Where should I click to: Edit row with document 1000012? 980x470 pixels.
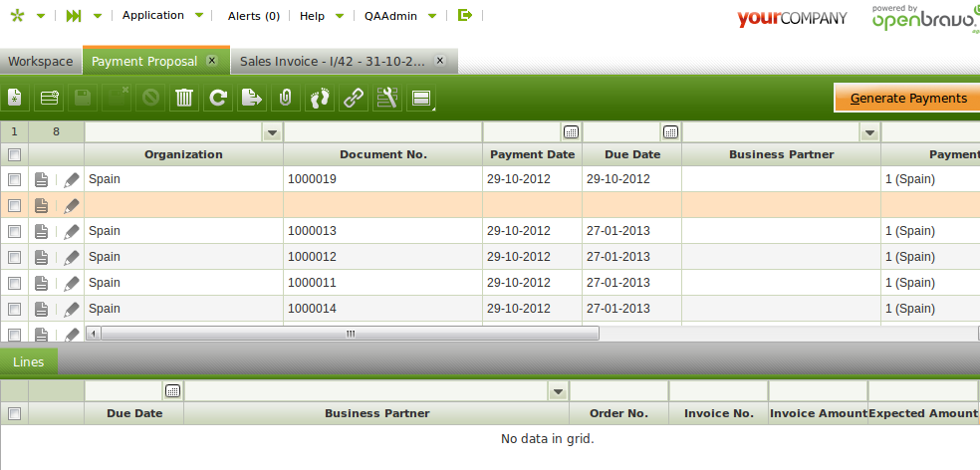click(72, 257)
